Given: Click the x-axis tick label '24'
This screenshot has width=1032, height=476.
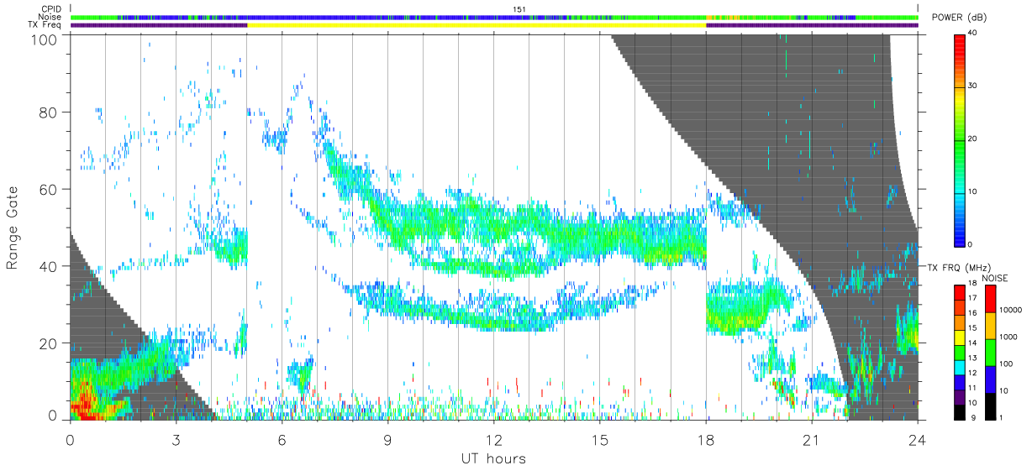Looking at the screenshot, I should tap(917, 441).
